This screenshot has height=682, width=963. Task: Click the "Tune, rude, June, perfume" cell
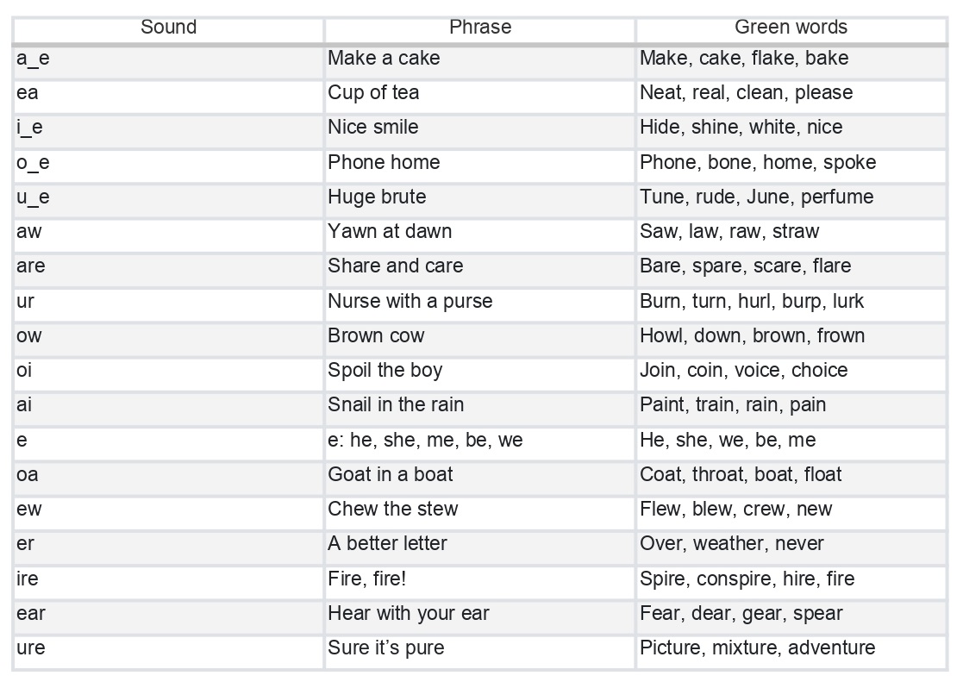point(791,197)
